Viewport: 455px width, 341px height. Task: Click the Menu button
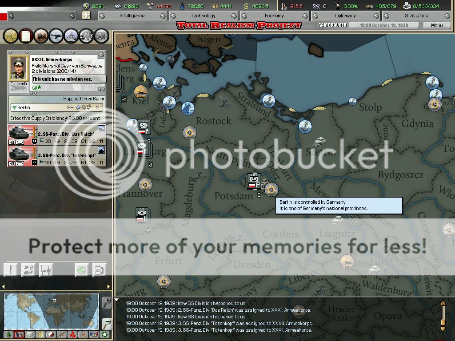click(437, 25)
